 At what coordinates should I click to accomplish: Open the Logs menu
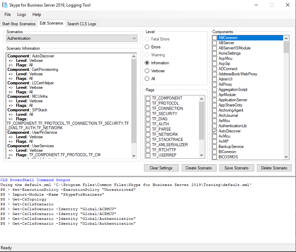22,15
